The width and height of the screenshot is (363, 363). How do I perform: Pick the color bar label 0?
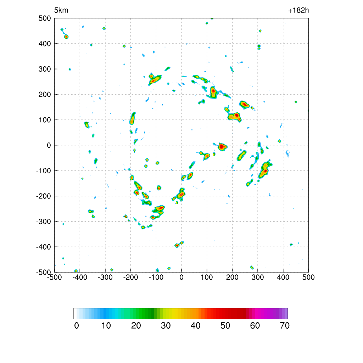[77, 326]
